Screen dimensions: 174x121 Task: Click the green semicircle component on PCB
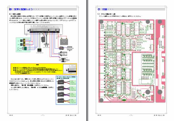click(x=124, y=99)
